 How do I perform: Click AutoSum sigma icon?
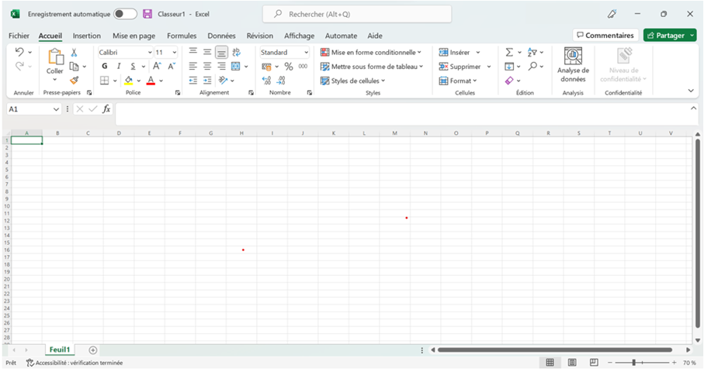(509, 53)
